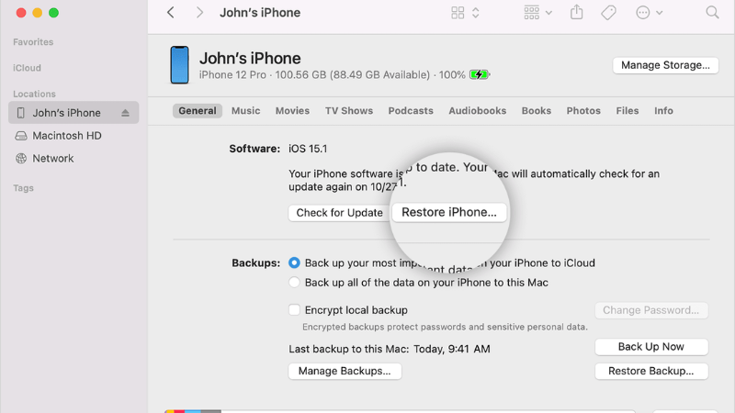Screen dimensions: 735x413
Task: Open the General tab
Action: point(198,111)
